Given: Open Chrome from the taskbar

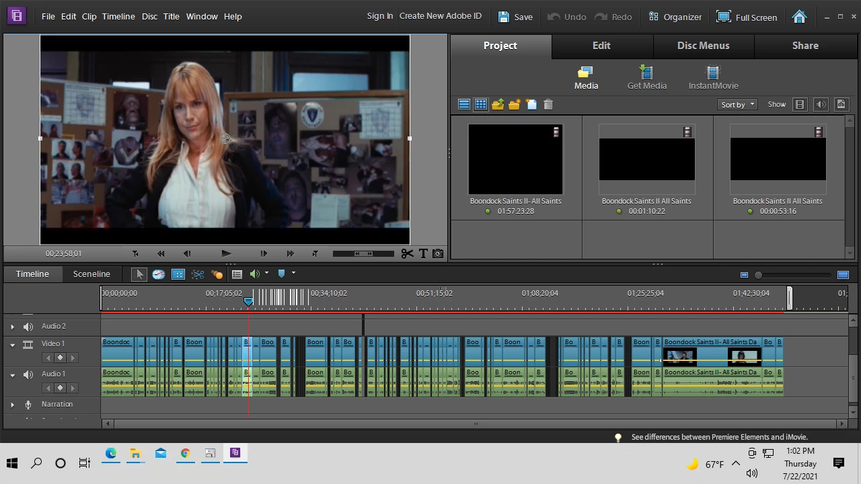Looking at the screenshot, I should (185, 454).
